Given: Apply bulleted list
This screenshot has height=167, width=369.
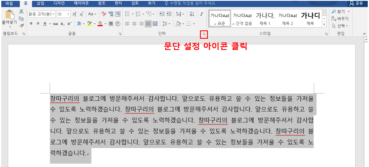Looking at the screenshot, I should [127, 14].
